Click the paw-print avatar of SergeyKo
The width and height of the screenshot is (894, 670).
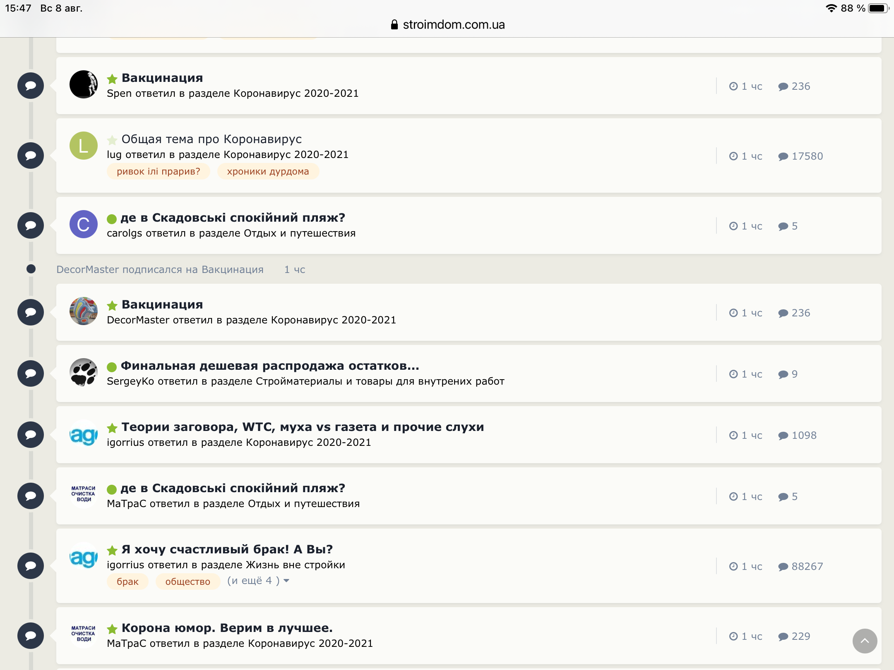[84, 372]
